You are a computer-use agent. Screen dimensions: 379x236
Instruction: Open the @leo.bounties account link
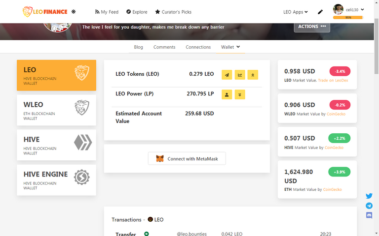191,234
